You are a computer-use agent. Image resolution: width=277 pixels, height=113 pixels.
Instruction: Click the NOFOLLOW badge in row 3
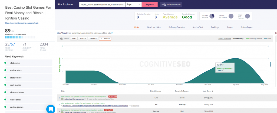point(109,110)
